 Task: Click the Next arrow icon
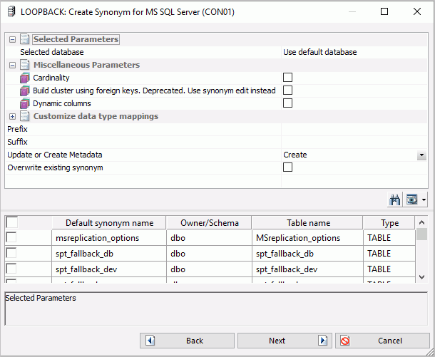pyautogui.click(x=323, y=341)
